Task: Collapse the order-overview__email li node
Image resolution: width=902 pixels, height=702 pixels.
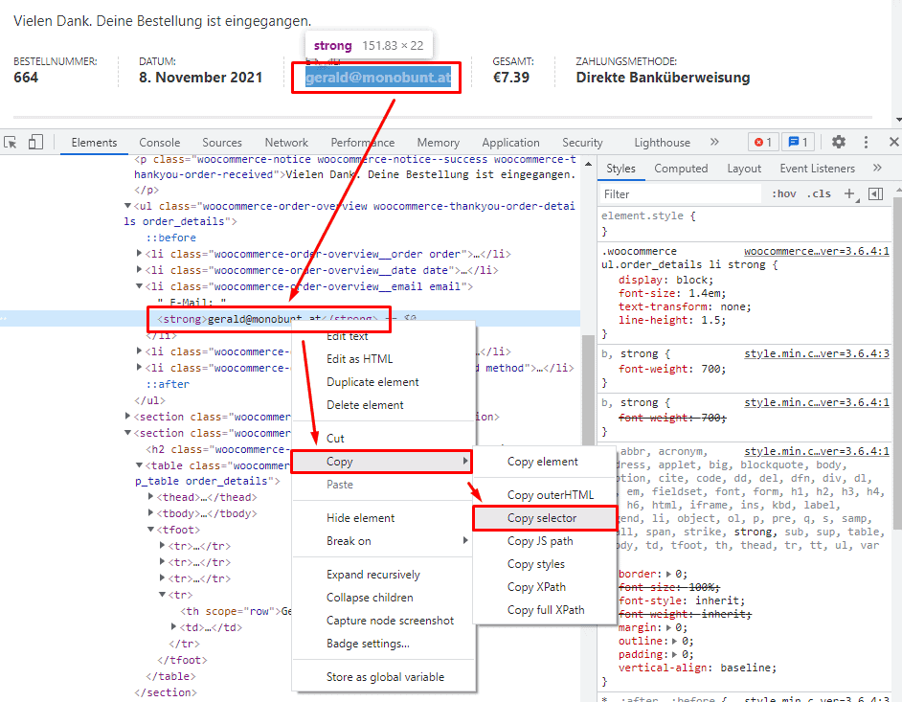Action: pos(139,286)
